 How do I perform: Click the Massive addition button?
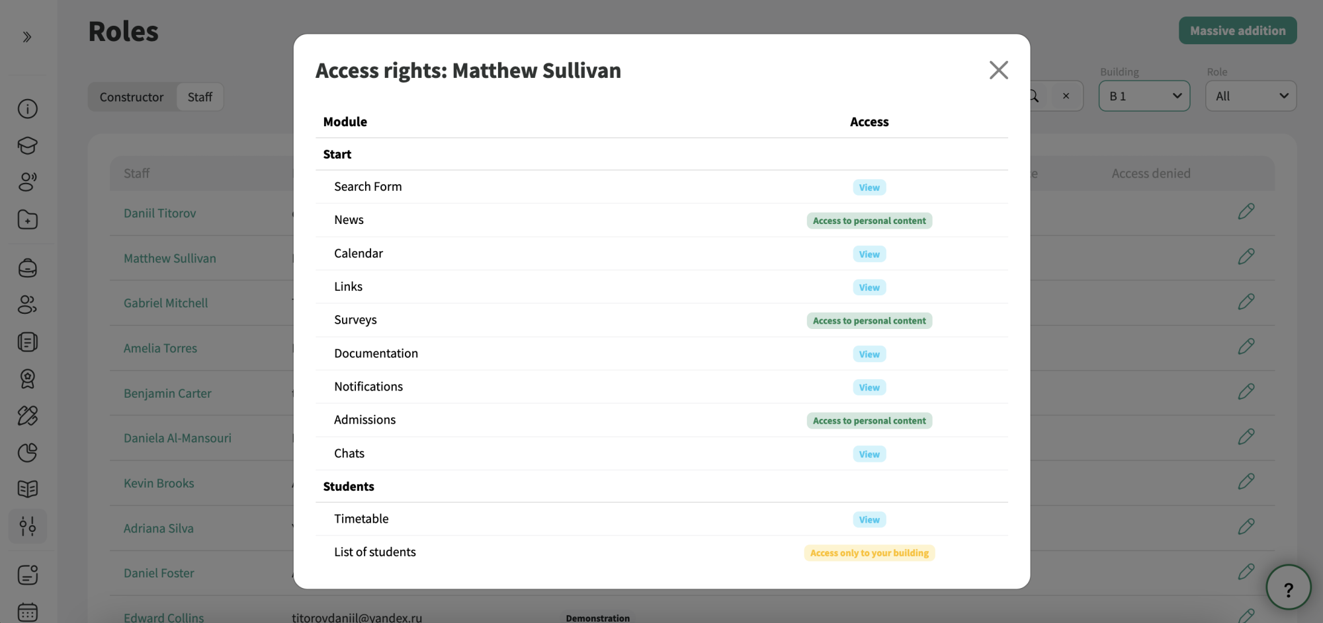point(1238,30)
